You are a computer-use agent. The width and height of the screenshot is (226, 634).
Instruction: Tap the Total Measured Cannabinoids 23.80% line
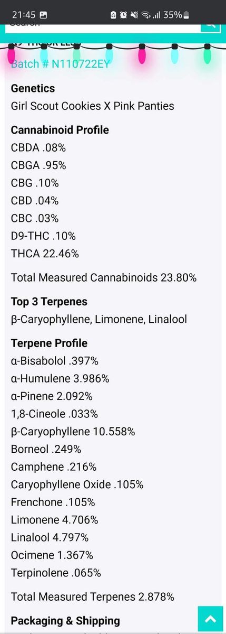click(104, 277)
